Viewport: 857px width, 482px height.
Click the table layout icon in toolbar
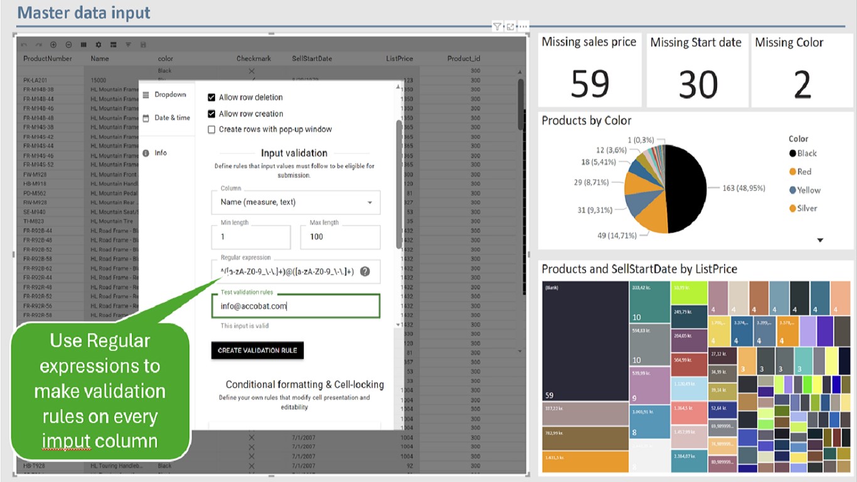coord(114,45)
